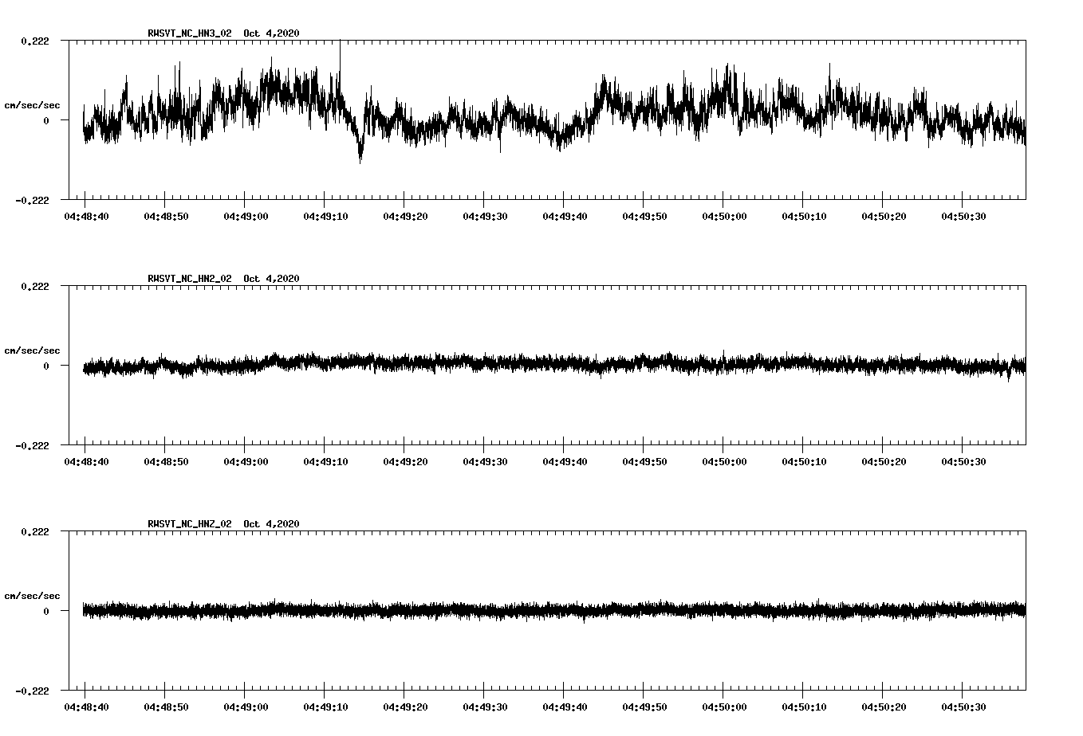Viewport: 1083px width, 736px height.
Task: Click the peak burst near 04:49:05 on HN3
Action: 275,76
